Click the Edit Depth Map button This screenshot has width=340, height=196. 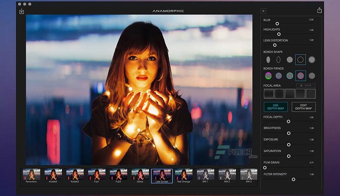click(x=303, y=107)
